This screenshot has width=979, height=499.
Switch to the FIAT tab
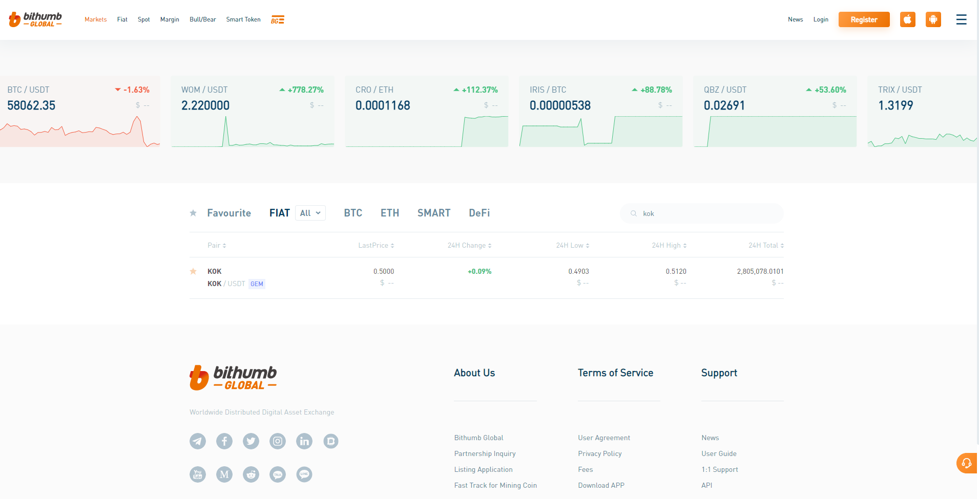click(x=280, y=213)
